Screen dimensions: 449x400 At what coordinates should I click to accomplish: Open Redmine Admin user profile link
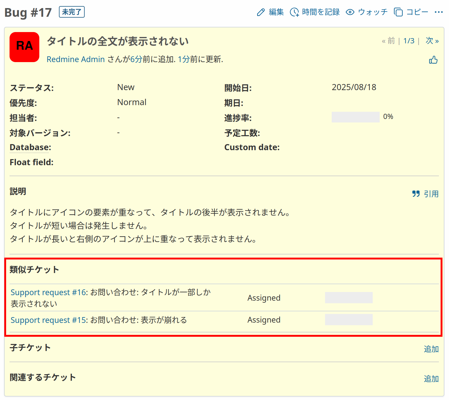pos(76,59)
